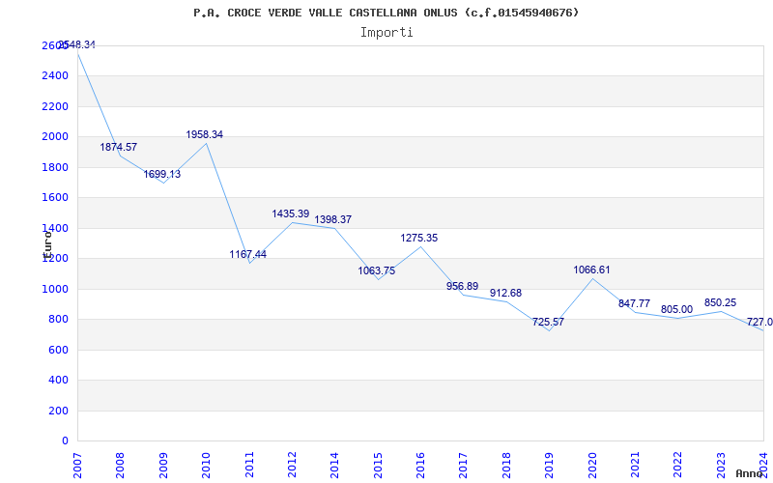
Task: Click the x-axis year 2012
Action: click(292, 465)
